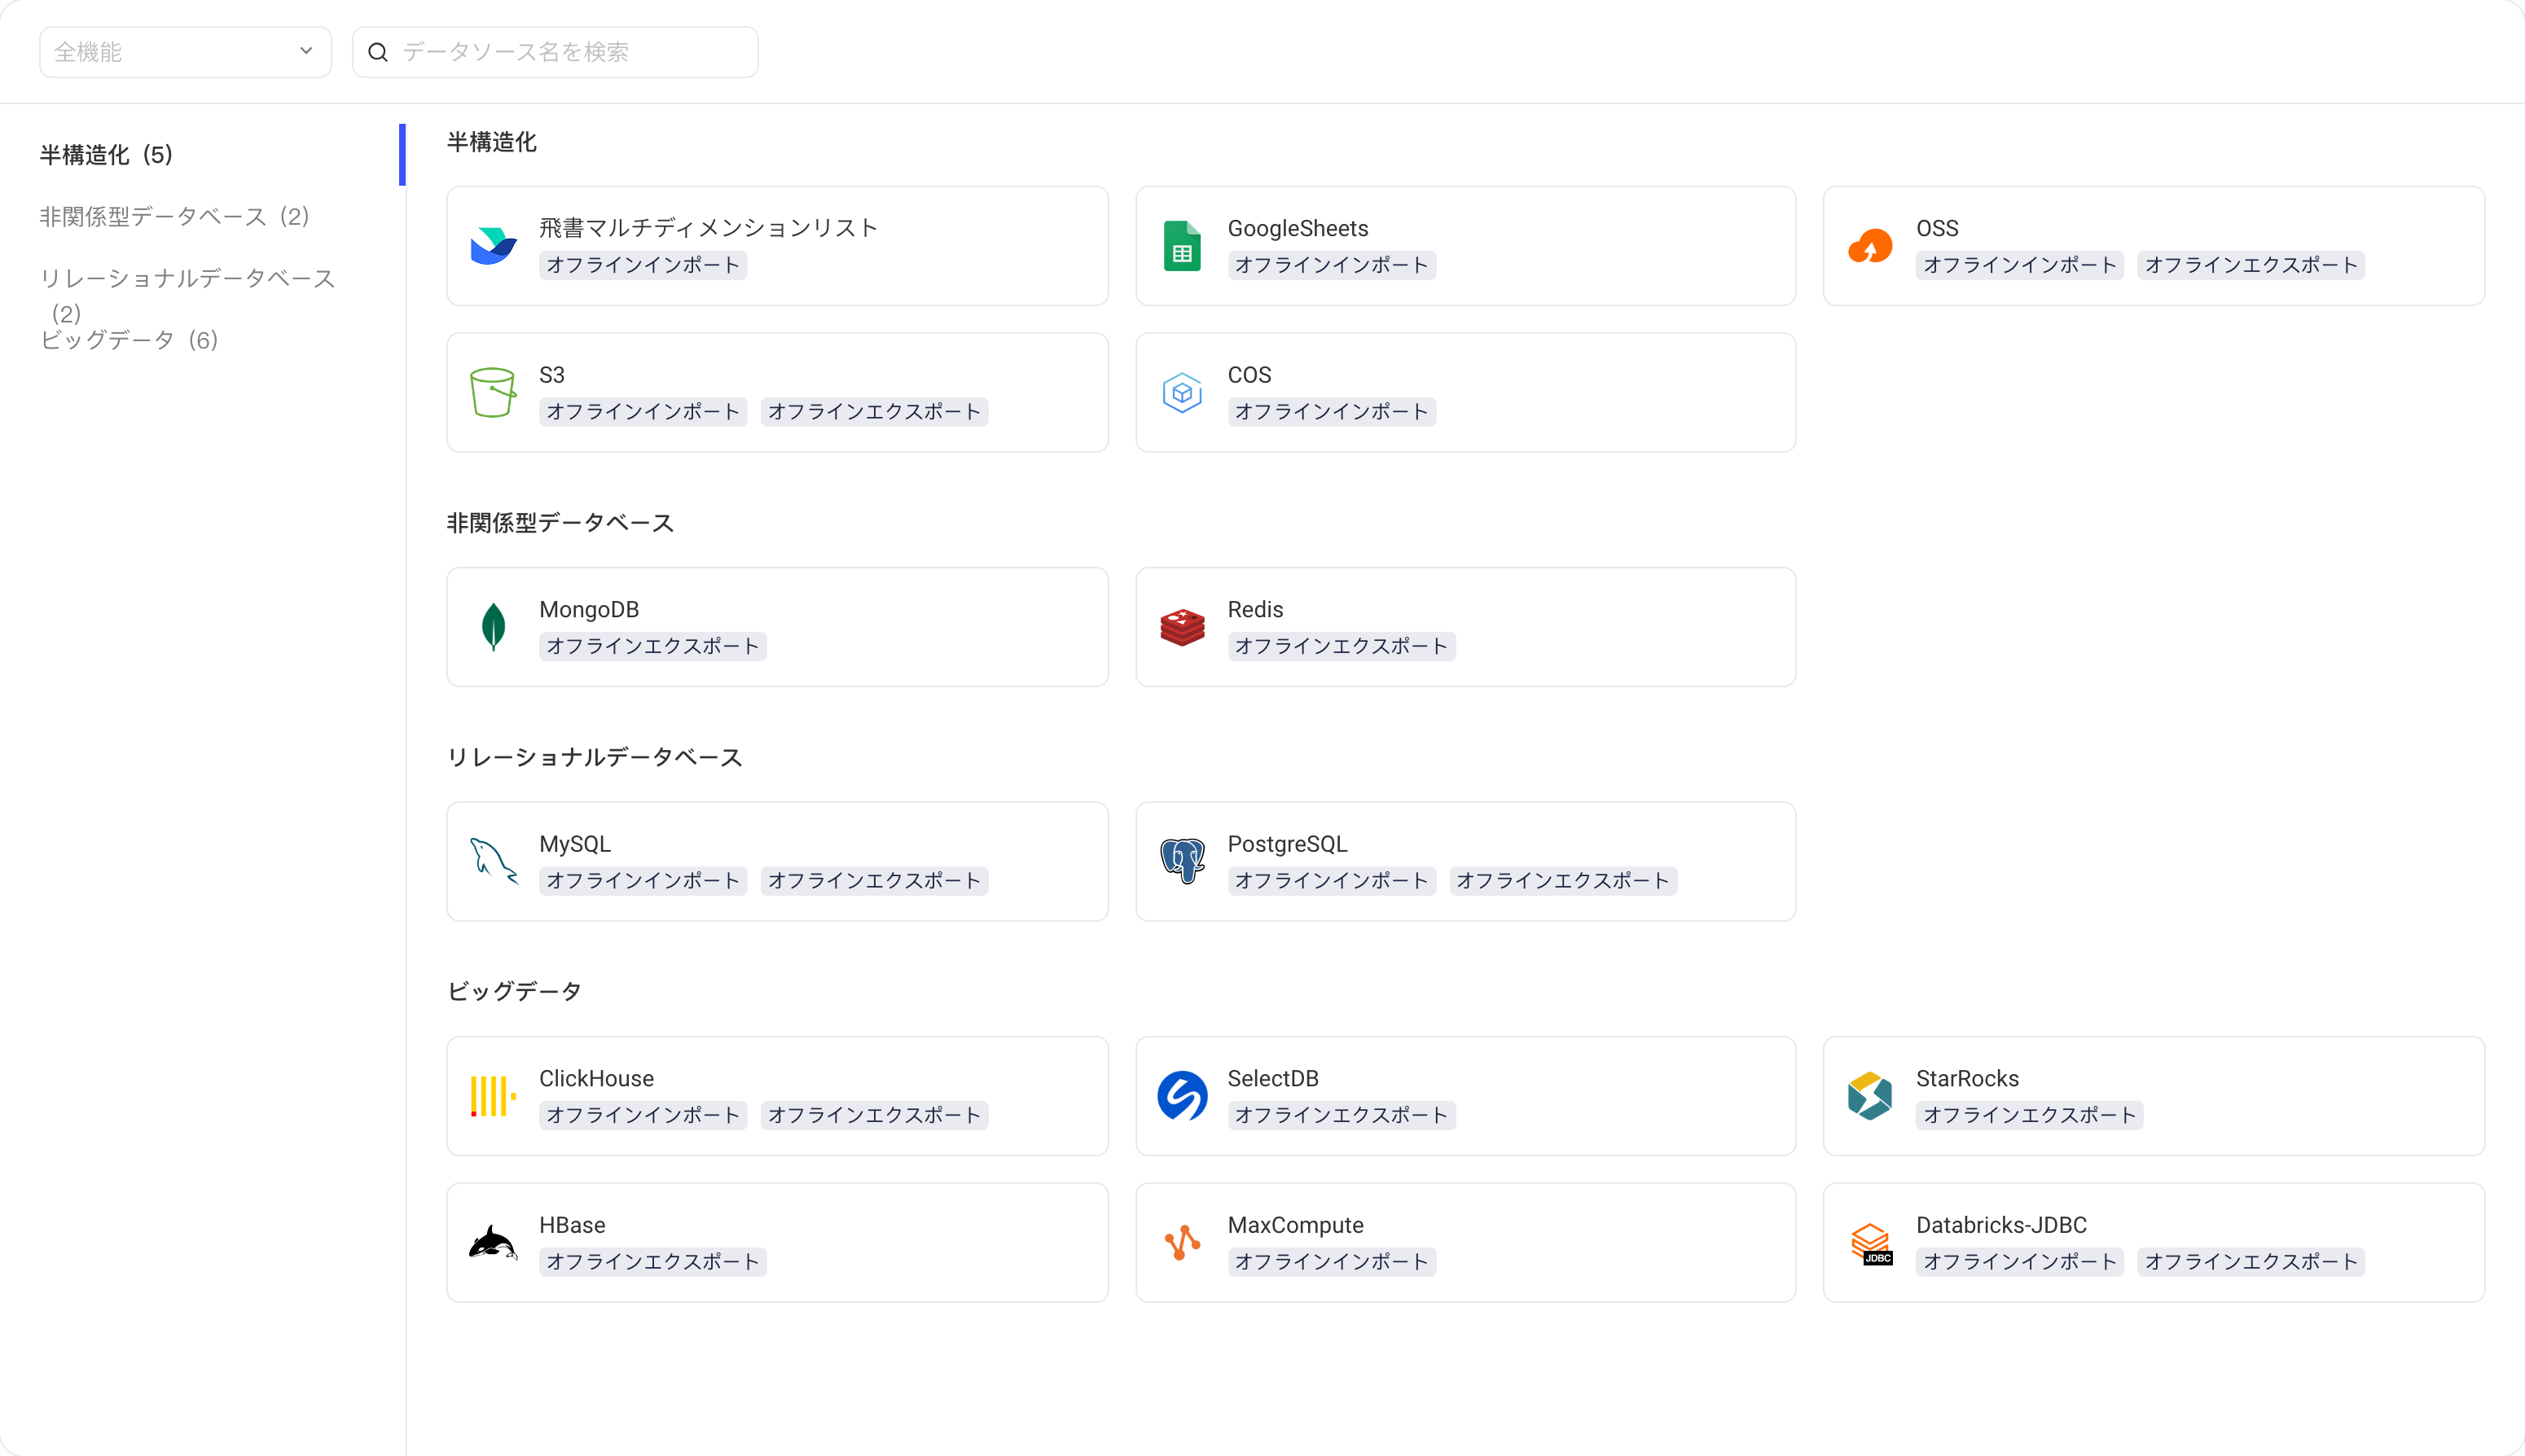Select the 半構造化 (5) sidebar category

coord(106,155)
